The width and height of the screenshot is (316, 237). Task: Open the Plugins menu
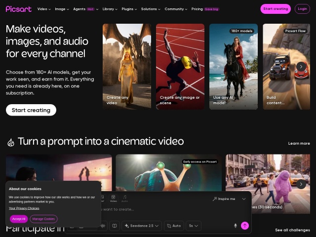pyautogui.click(x=129, y=9)
